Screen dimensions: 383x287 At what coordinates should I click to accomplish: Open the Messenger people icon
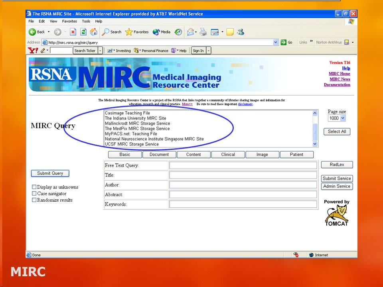point(241,32)
